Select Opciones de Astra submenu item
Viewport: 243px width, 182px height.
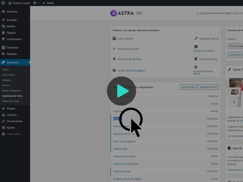tap(13, 96)
